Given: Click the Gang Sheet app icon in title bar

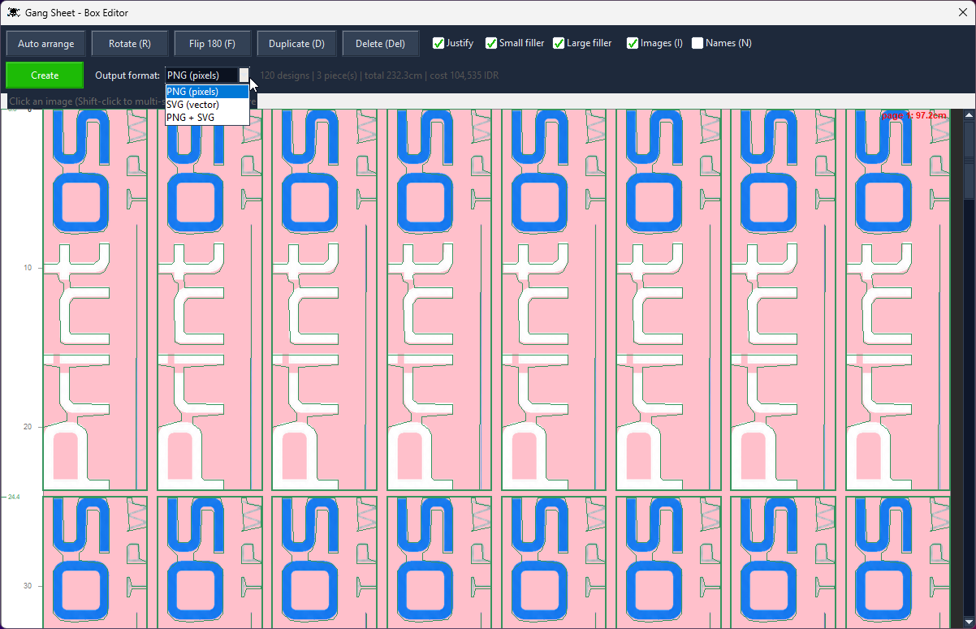Looking at the screenshot, I should click(14, 12).
